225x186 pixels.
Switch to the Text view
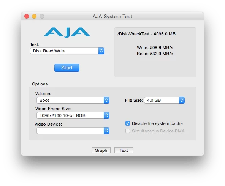click(x=124, y=150)
